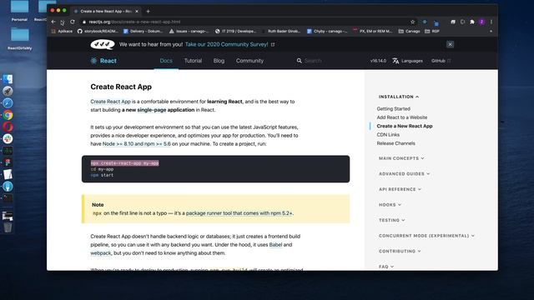Screen dimensions: 534x300
Task: Open the storybook/README bookmark
Action: pos(98,32)
